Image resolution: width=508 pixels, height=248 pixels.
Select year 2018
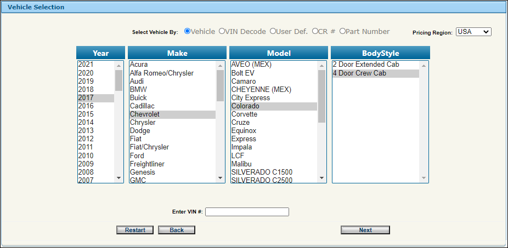(96, 90)
